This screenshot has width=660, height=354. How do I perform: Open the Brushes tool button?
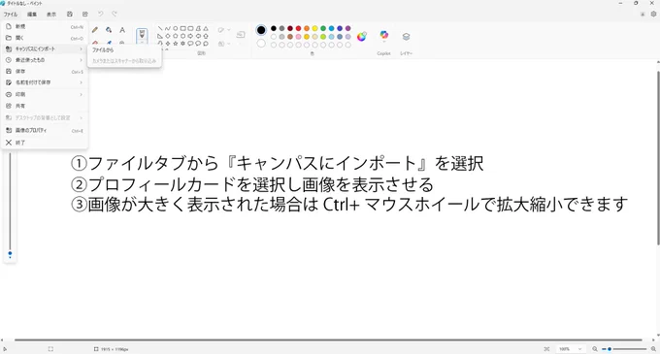click(x=142, y=35)
